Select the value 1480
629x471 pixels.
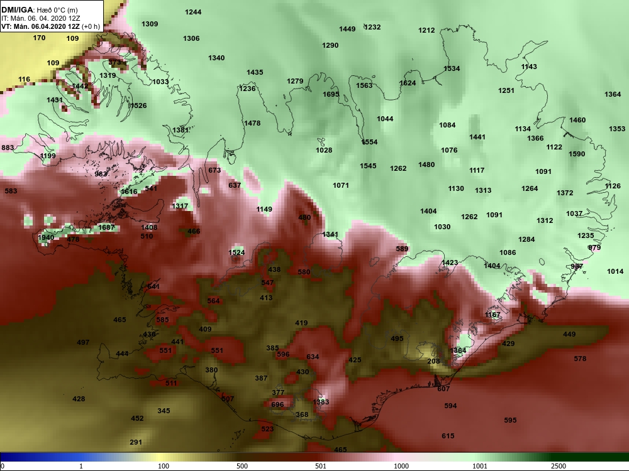click(x=426, y=165)
